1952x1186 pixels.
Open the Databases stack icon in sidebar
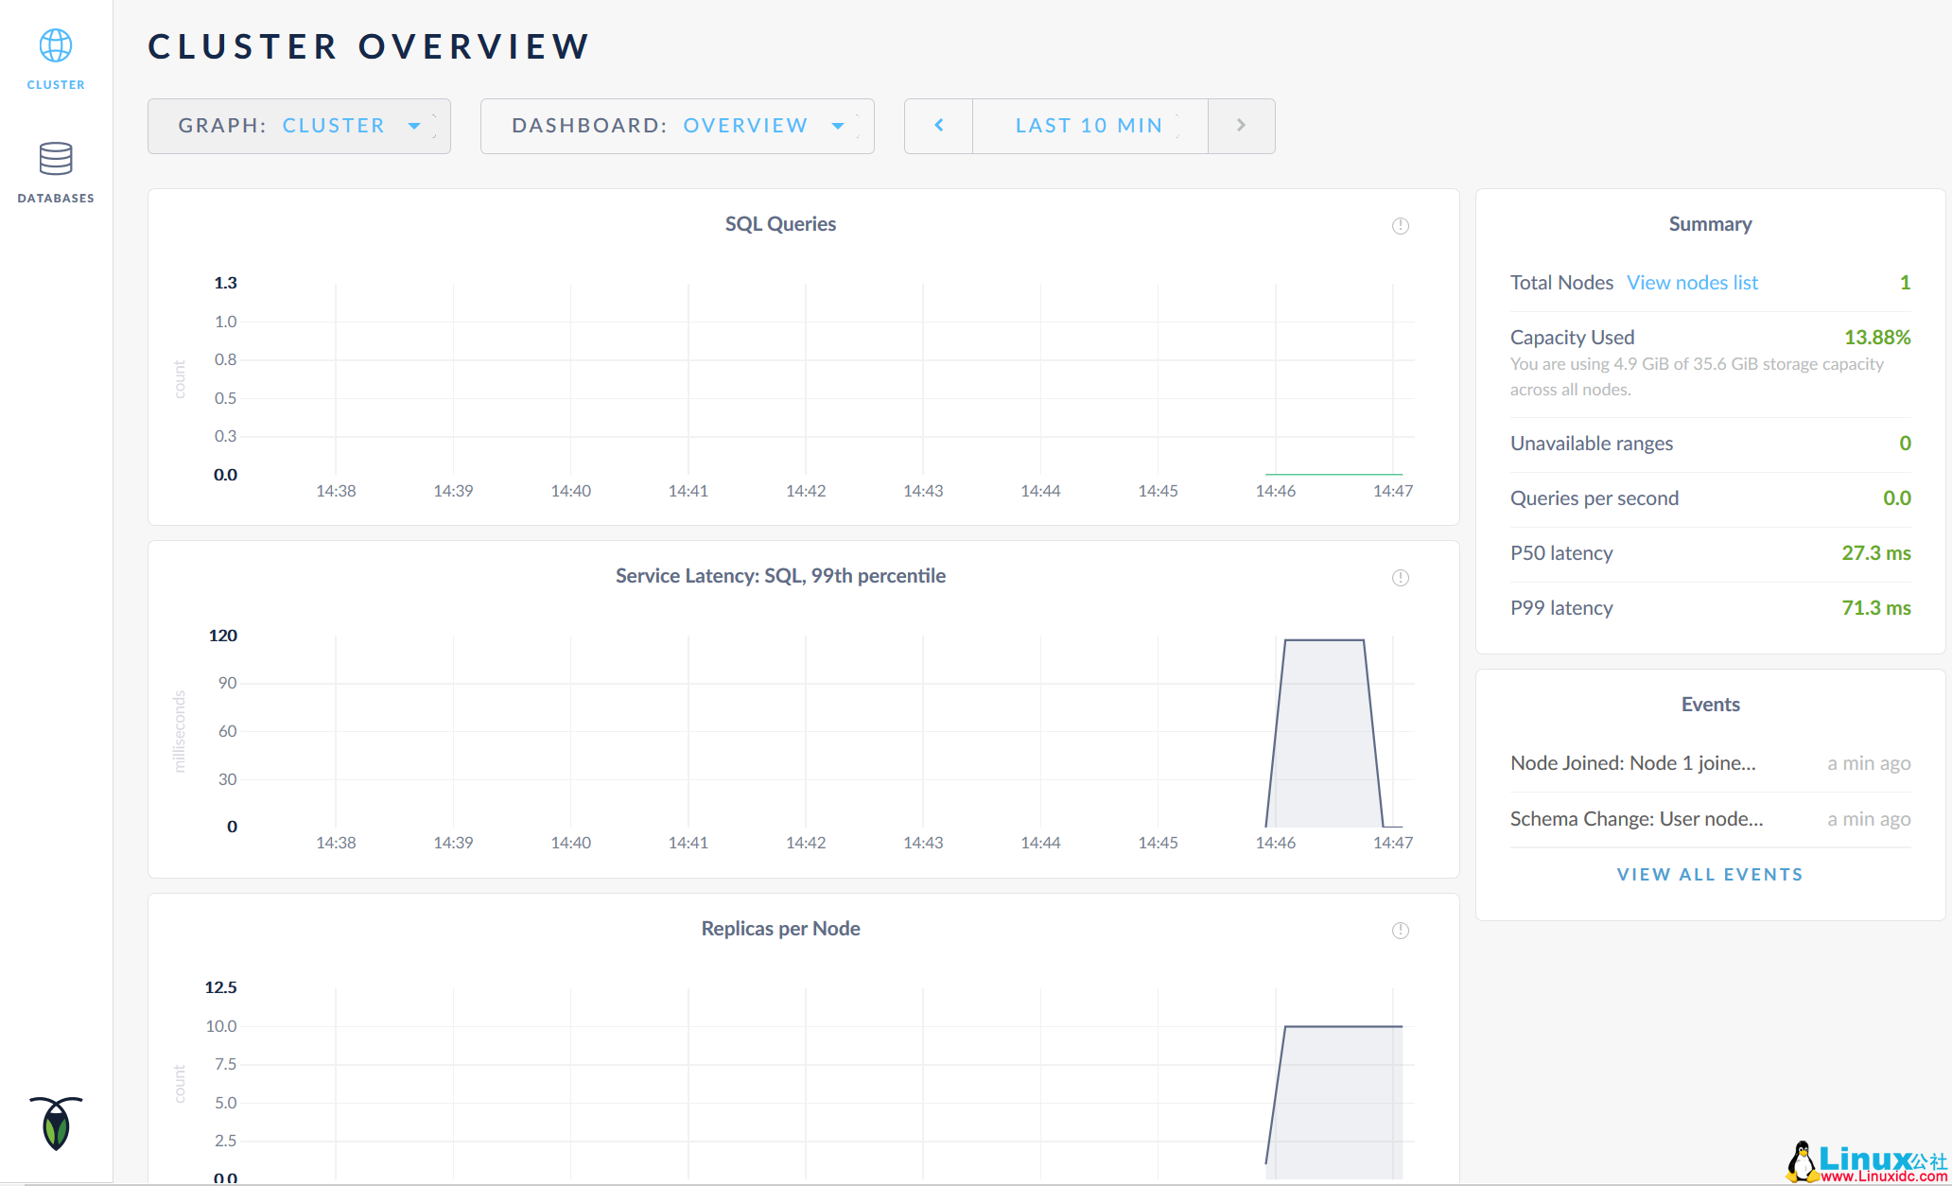point(56,159)
